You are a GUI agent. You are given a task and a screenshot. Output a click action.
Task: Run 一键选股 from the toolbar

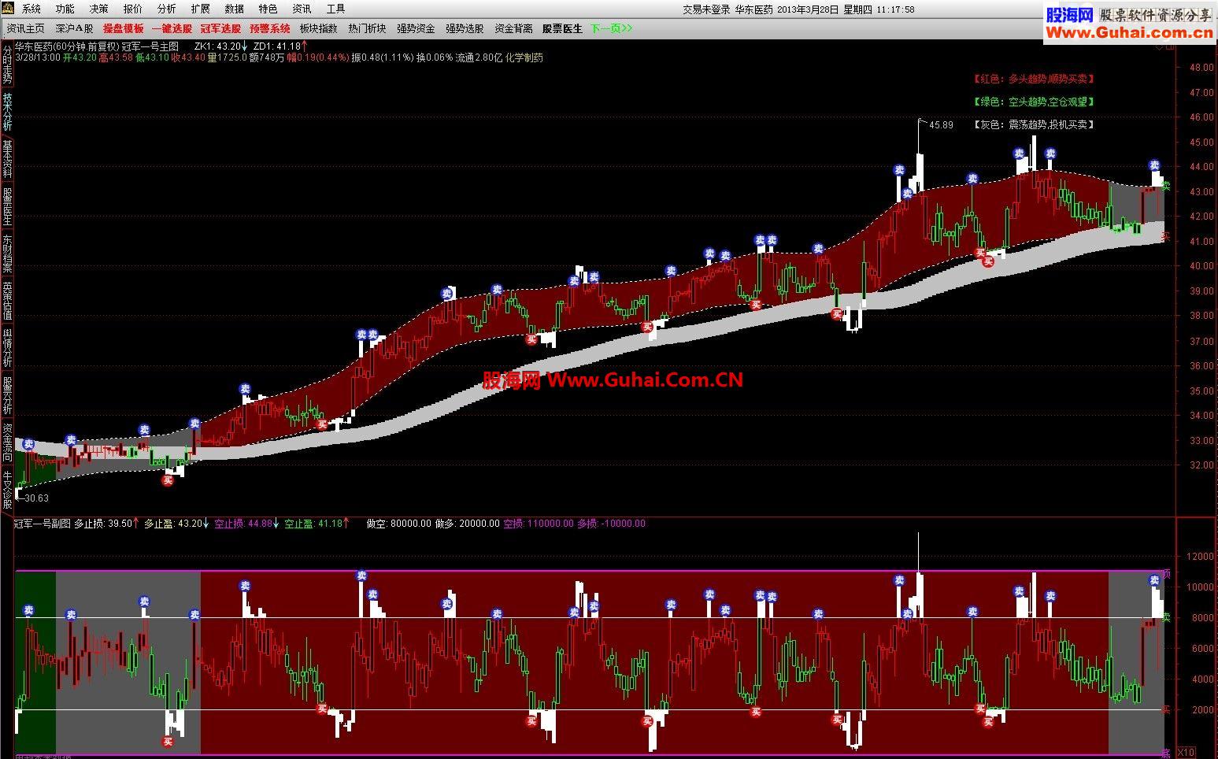(172, 28)
